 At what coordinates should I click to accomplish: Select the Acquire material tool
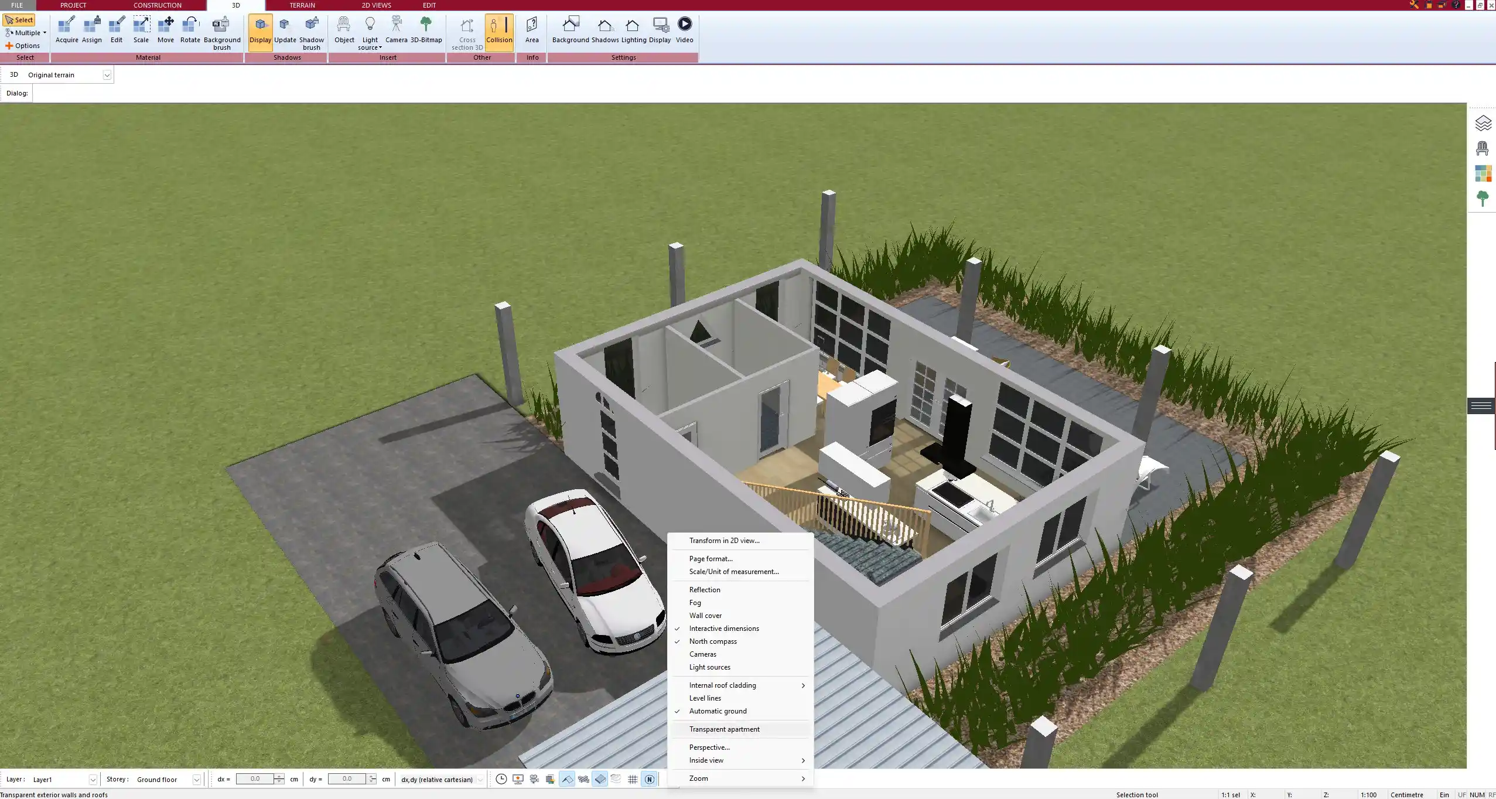(67, 29)
